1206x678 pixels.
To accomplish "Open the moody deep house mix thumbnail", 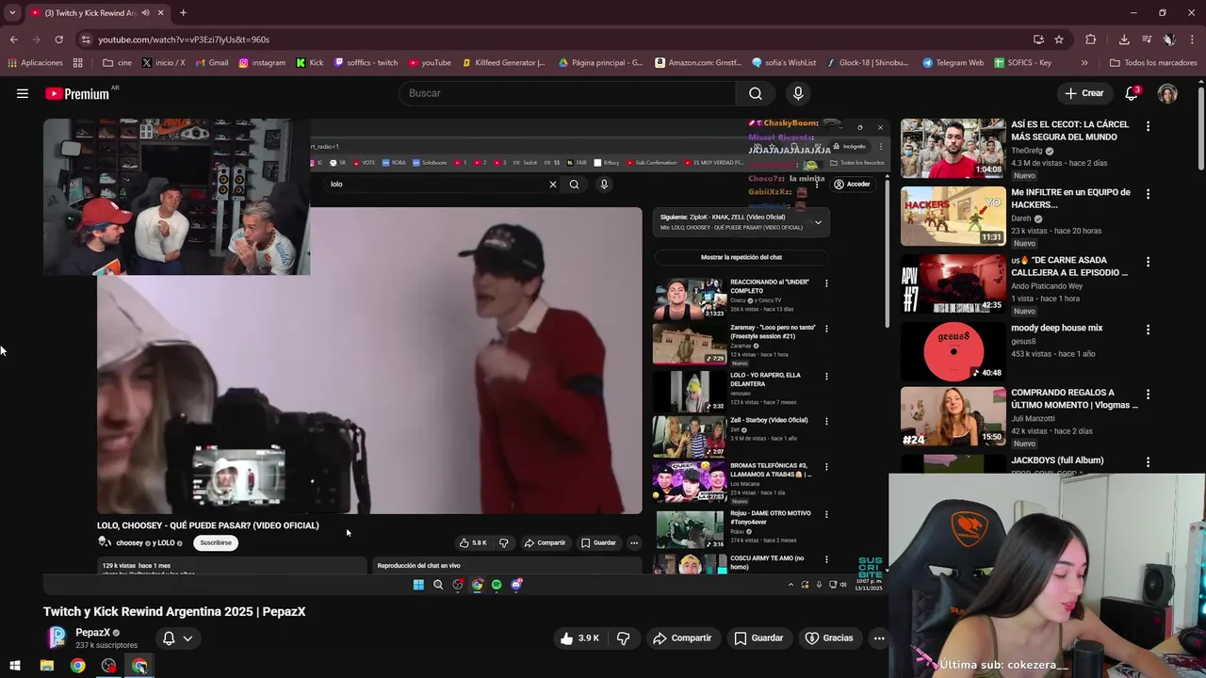I will (953, 351).
